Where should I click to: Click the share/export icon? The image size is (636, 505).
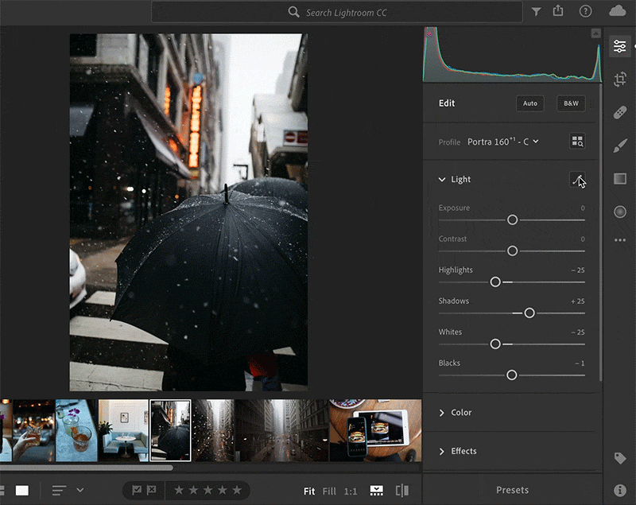point(558,11)
